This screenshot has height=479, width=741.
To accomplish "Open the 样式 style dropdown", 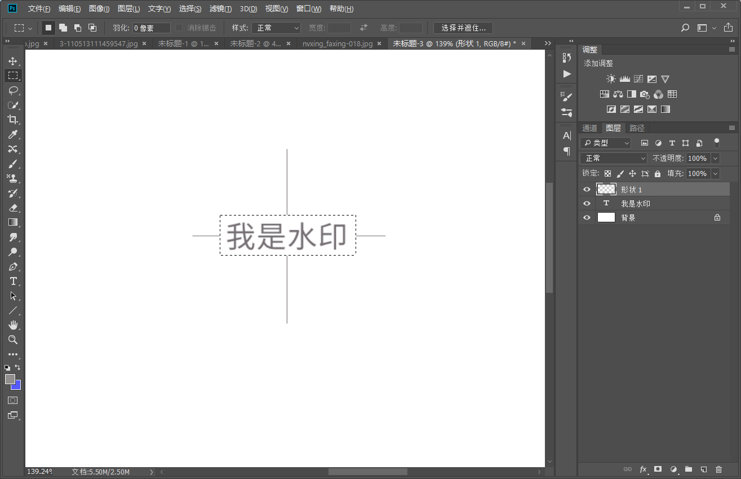I will click(x=276, y=28).
